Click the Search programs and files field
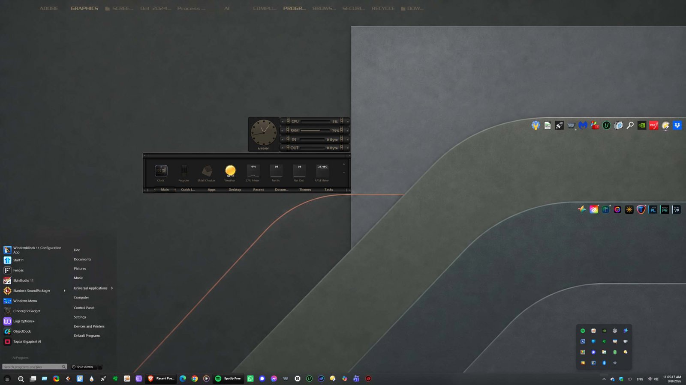This screenshot has height=385, width=686. (x=34, y=367)
